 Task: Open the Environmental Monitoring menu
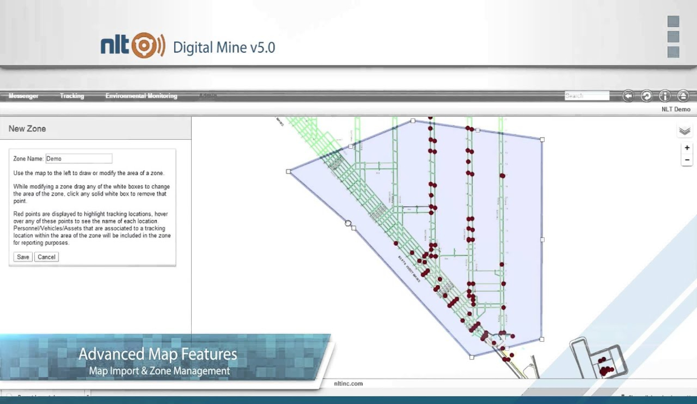pyautogui.click(x=141, y=96)
